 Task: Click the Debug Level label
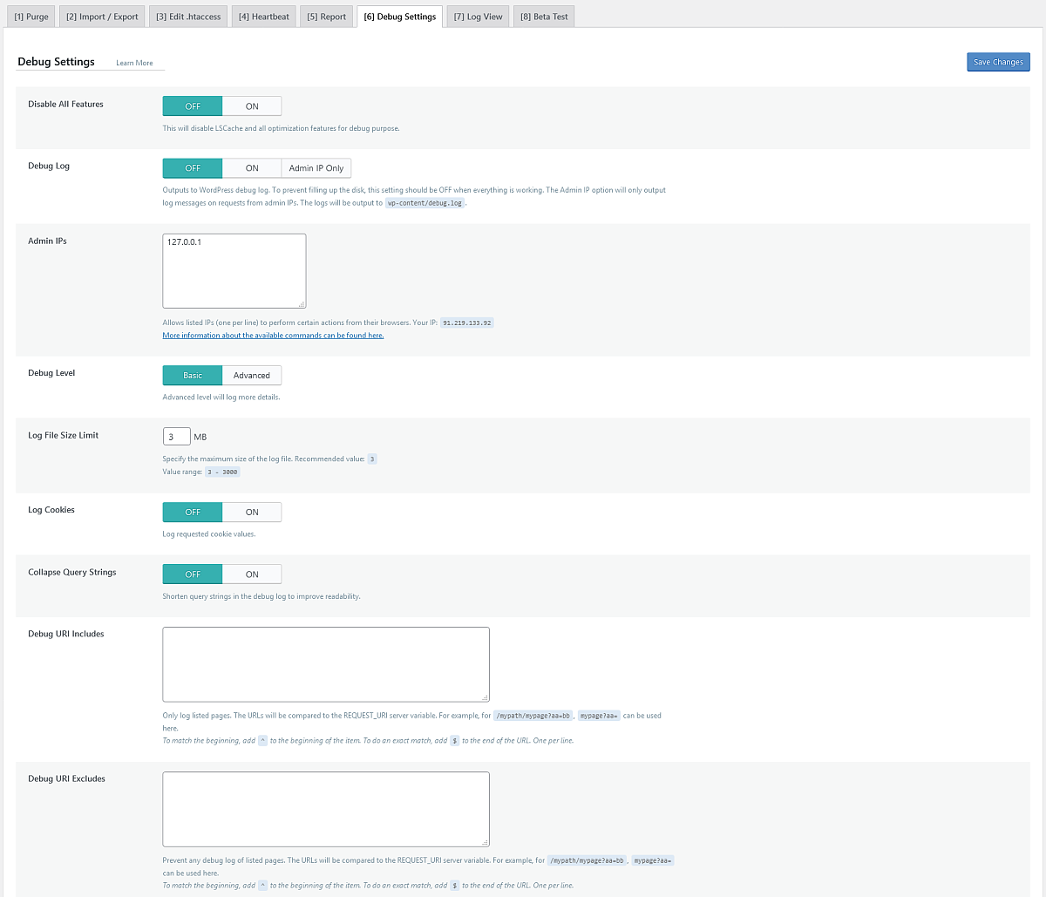(x=51, y=373)
